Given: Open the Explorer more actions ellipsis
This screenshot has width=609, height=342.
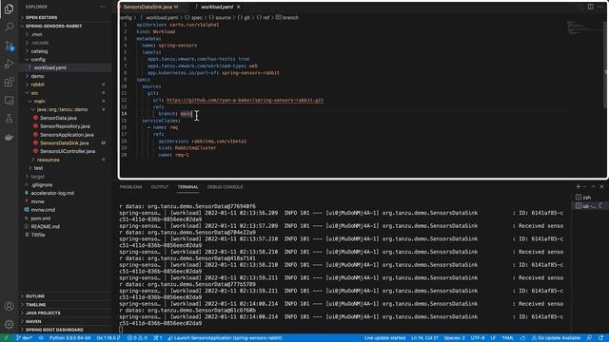Looking at the screenshot, I should pyautogui.click(x=103, y=7).
